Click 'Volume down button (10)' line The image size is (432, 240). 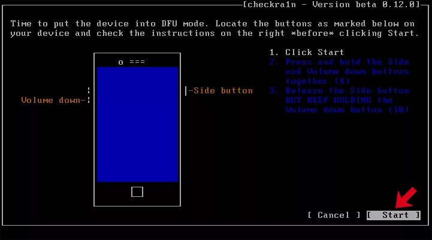click(347, 110)
